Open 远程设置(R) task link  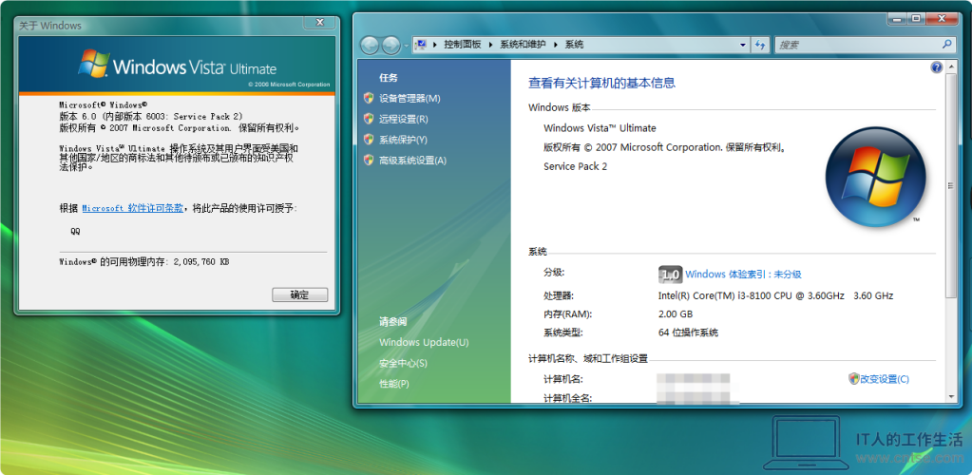(x=404, y=119)
